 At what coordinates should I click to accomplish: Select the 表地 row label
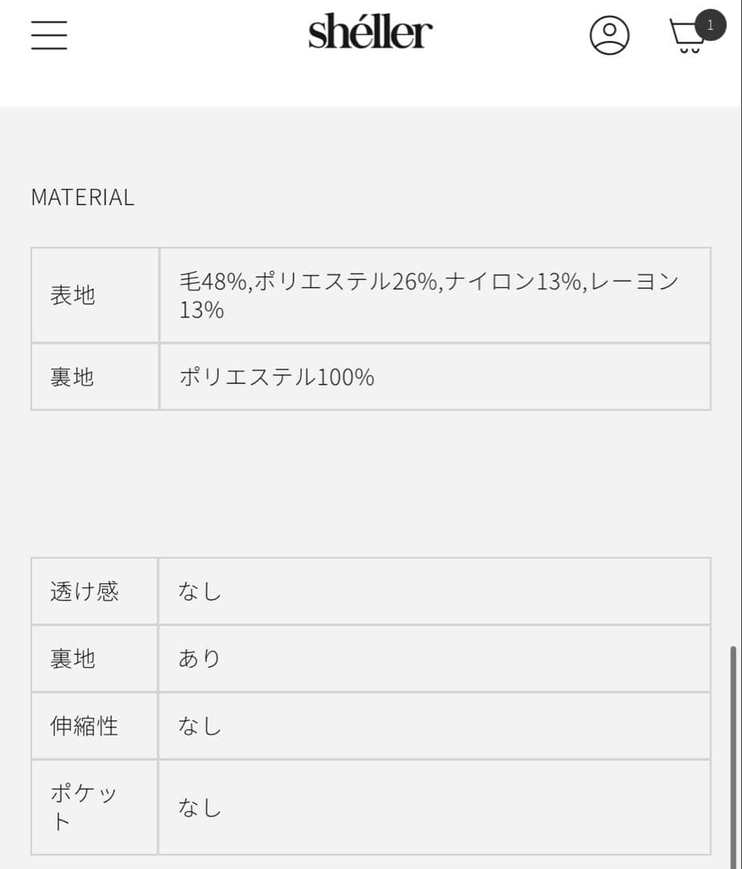click(73, 295)
